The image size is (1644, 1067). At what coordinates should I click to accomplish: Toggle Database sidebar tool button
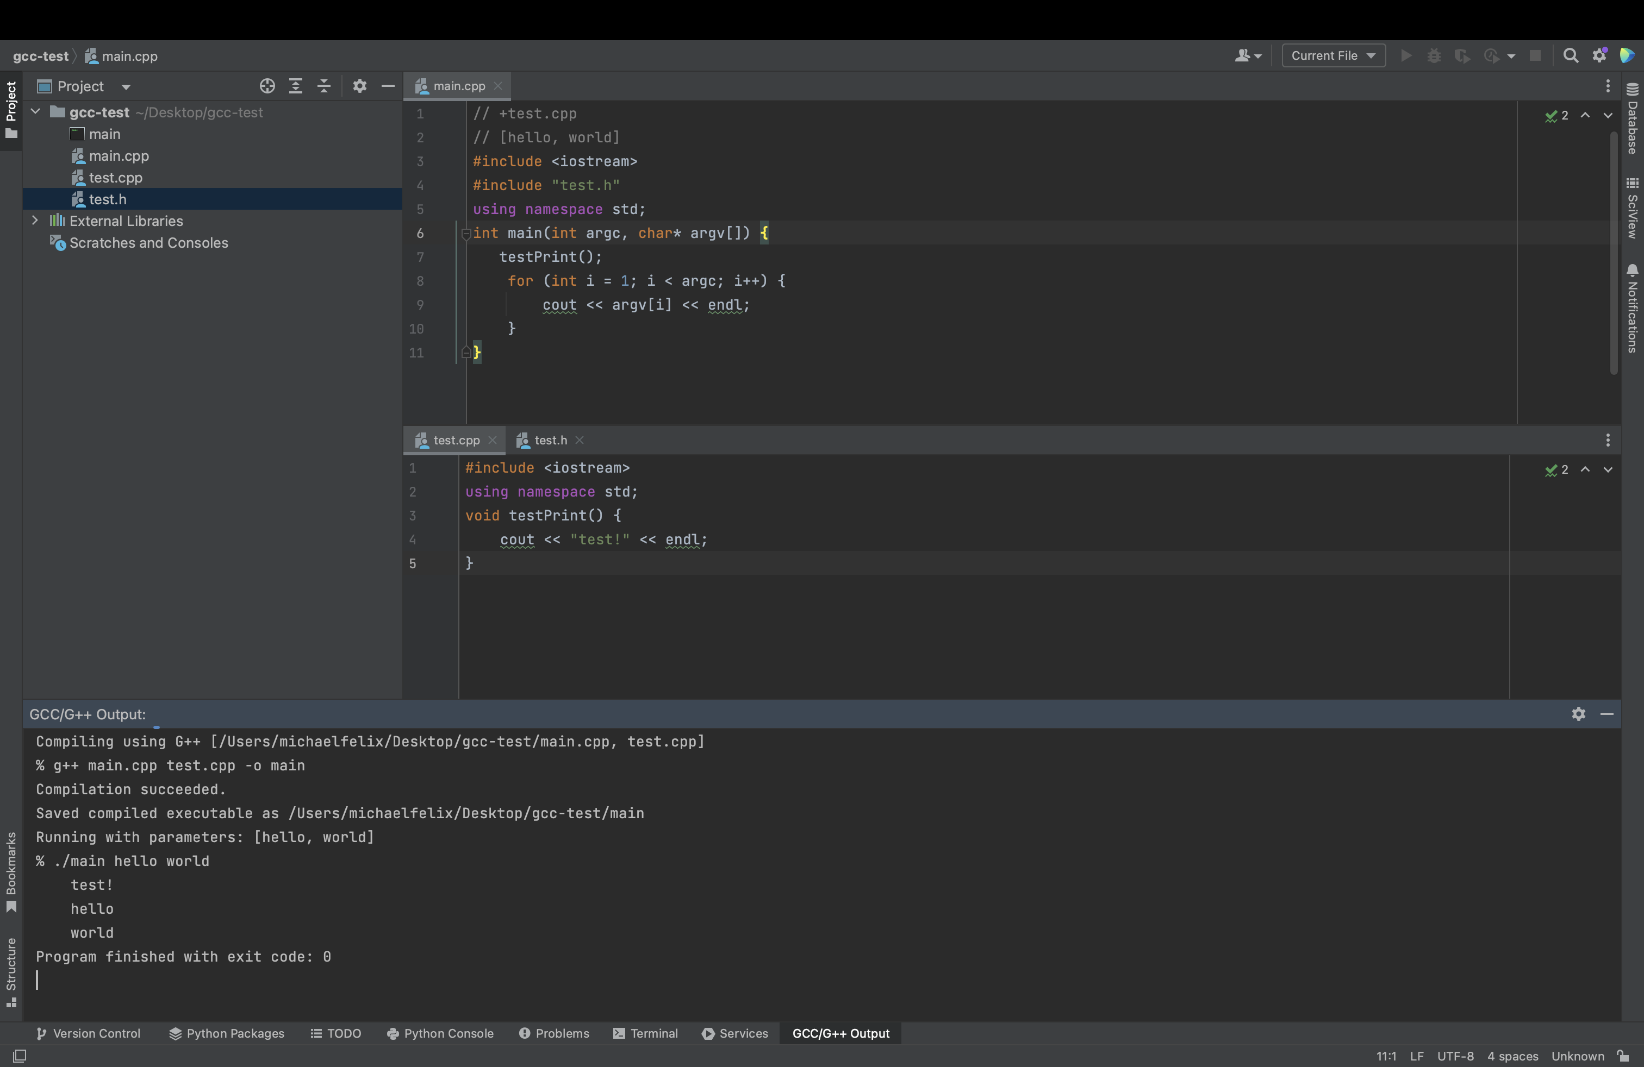[x=1632, y=119]
